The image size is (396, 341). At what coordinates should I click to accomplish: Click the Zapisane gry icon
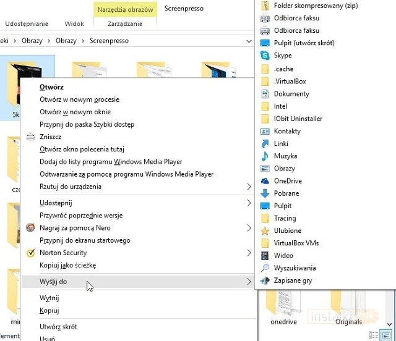pyautogui.click(x=265, y=280)
